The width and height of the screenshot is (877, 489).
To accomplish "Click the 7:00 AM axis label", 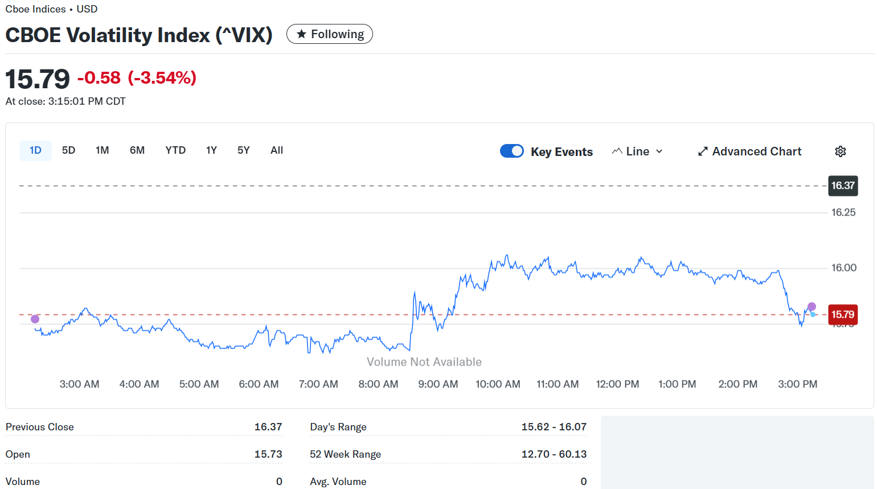I will pos(318,384).
